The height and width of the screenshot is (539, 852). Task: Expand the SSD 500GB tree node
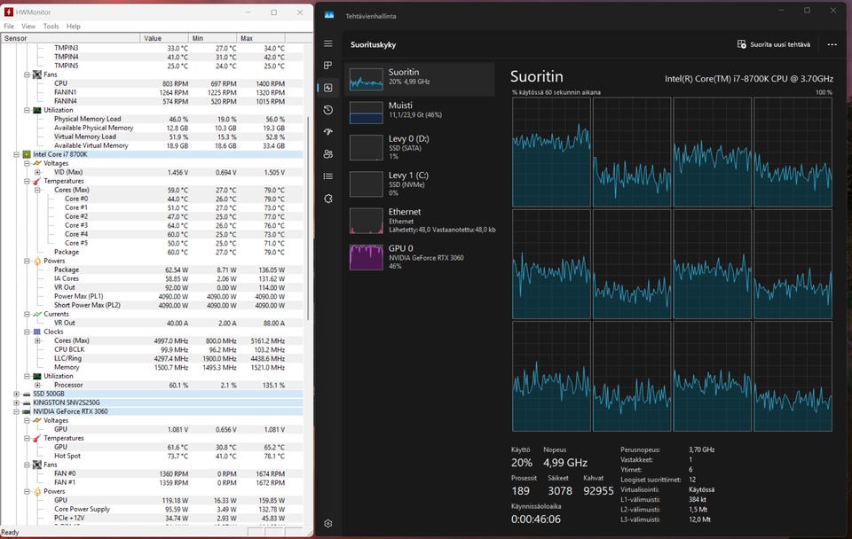16,394
